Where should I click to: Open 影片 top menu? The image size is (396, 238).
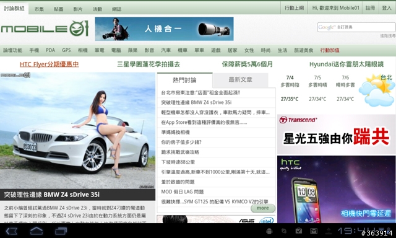pos(78,9)
